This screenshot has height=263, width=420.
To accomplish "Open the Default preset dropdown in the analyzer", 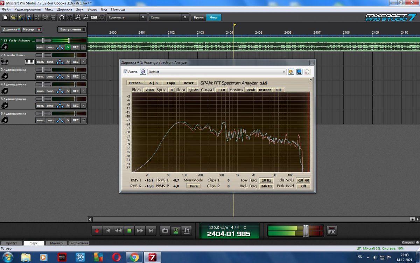I will [x=217, y=72].
